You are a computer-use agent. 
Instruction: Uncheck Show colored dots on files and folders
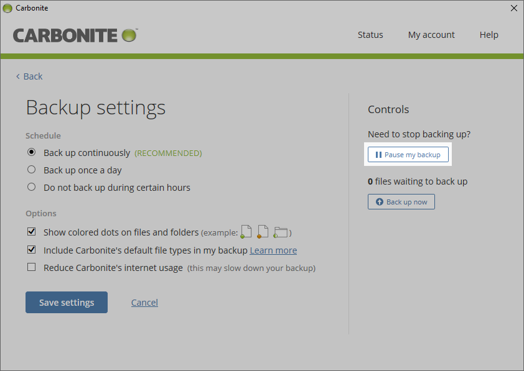[x=31, y=232]
